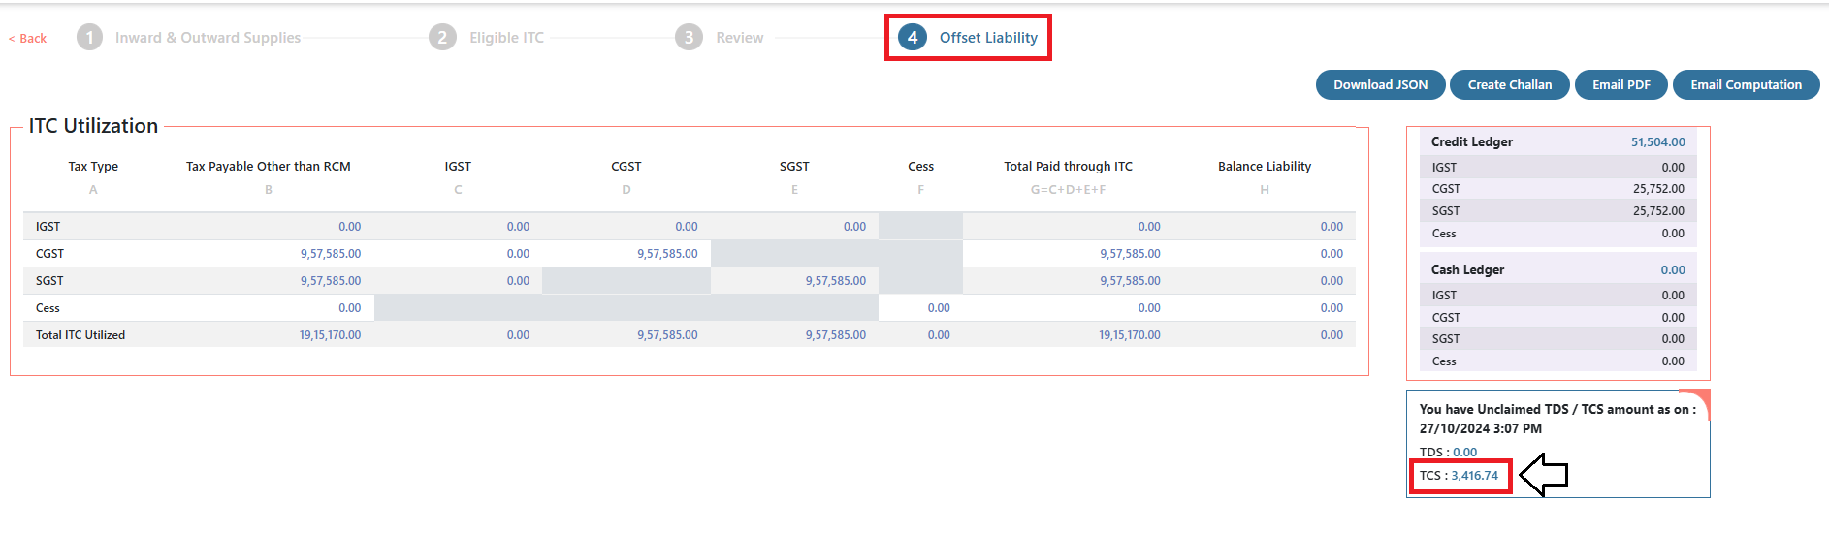Click Email Computation button
The width and height of the screenshot is (1829, 534).
pos(1746,85)
